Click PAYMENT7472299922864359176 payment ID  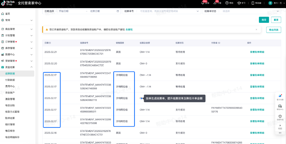227,110
